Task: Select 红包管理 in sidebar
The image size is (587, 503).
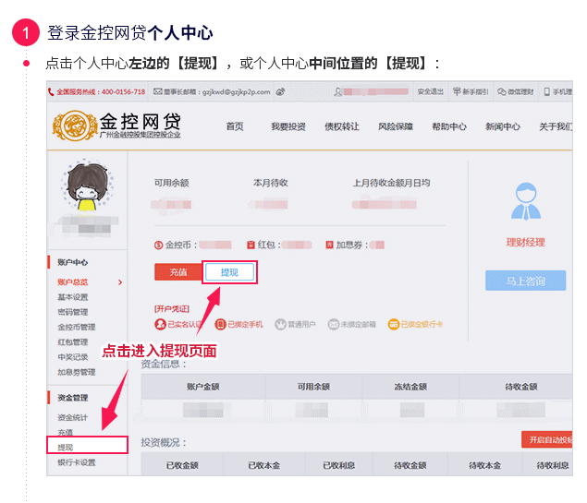Action: 73,341
